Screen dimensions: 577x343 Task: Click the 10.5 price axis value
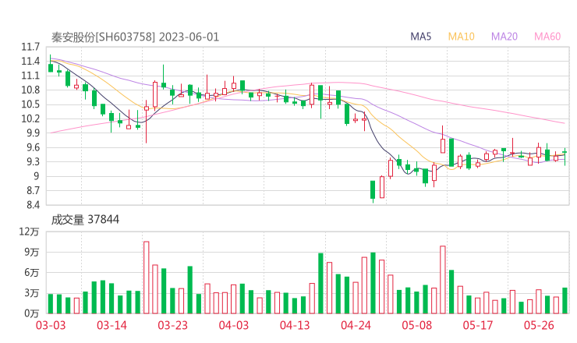30,104
